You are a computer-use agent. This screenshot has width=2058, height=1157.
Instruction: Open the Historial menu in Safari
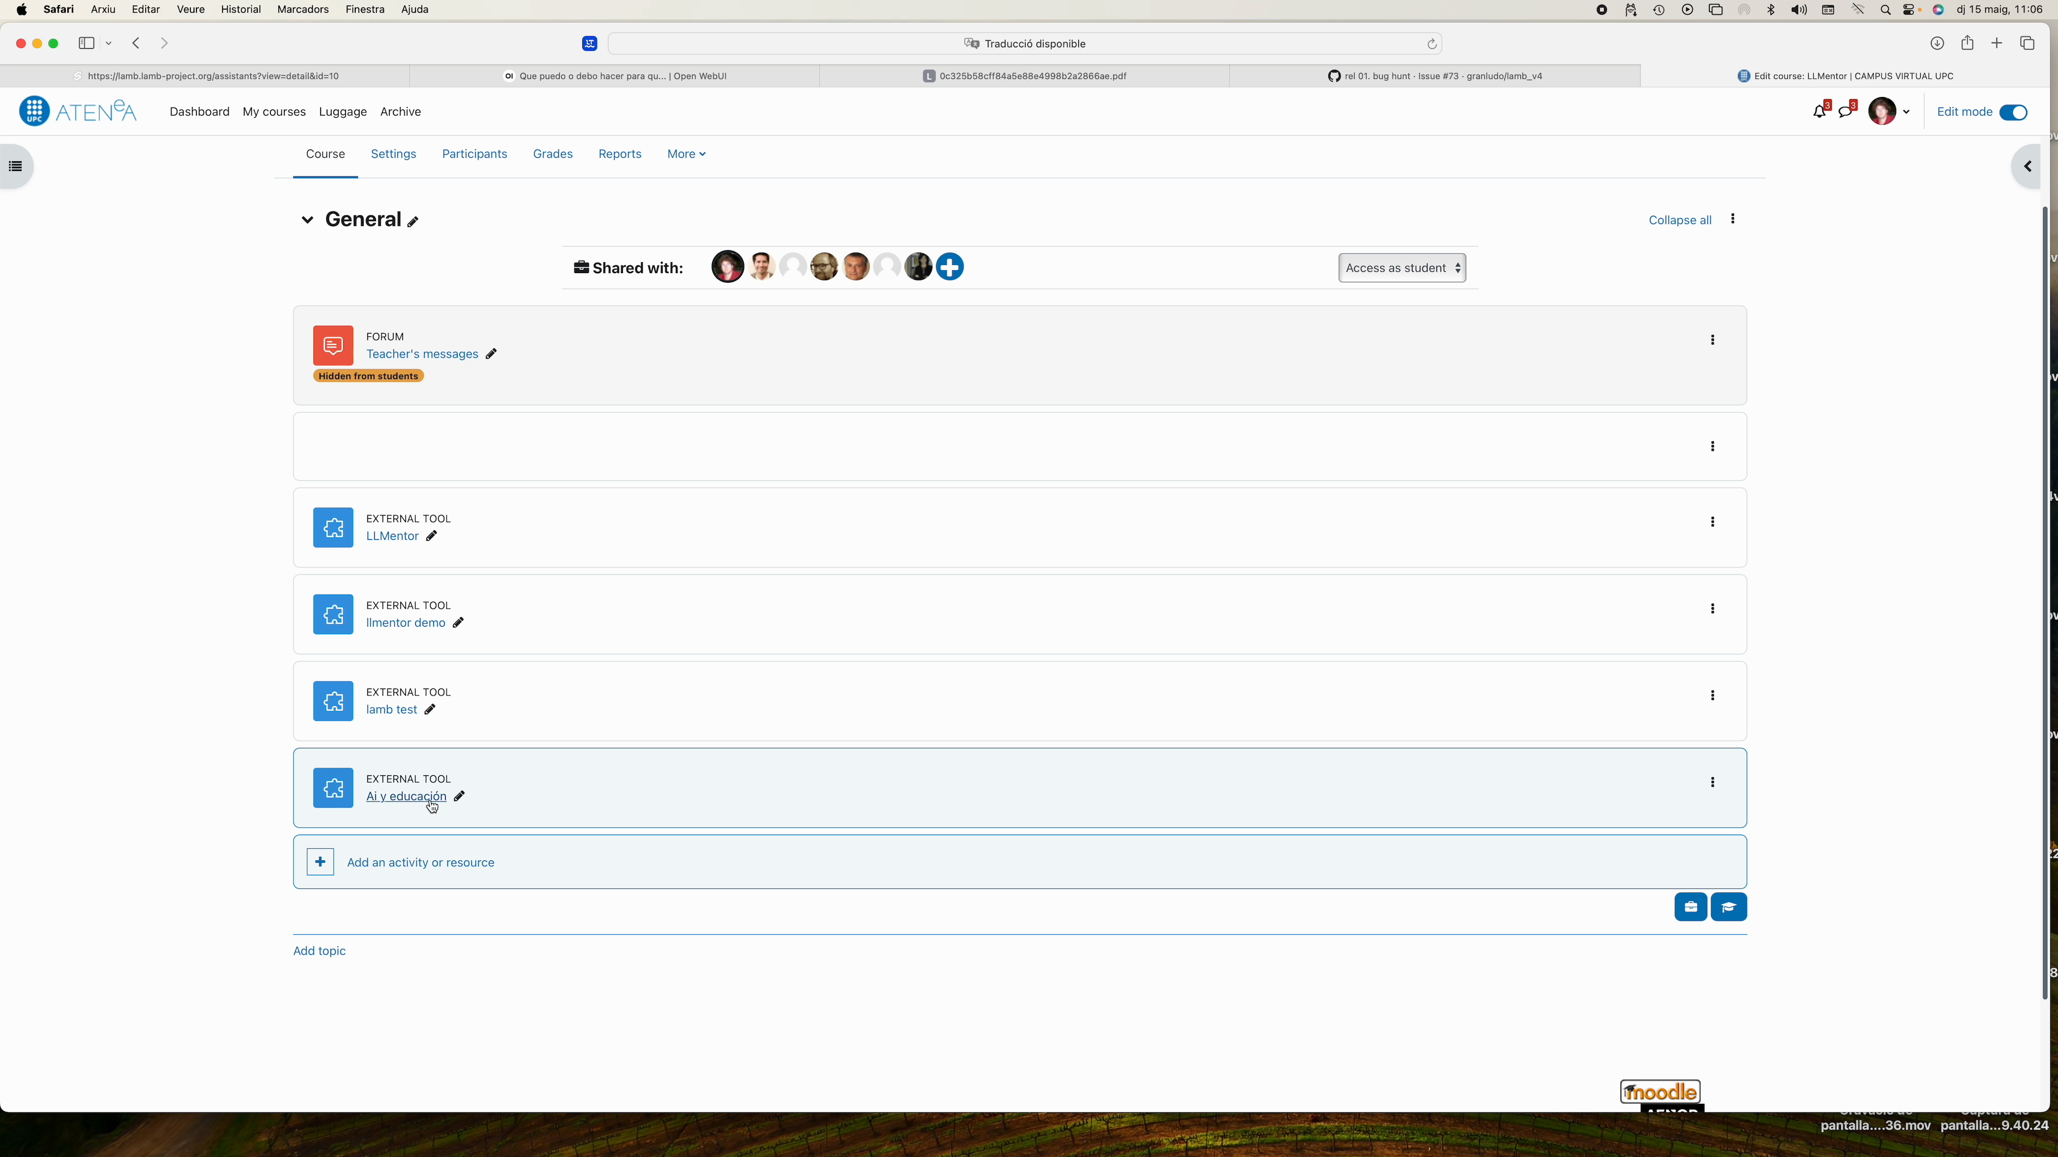(x=241, y=10)
